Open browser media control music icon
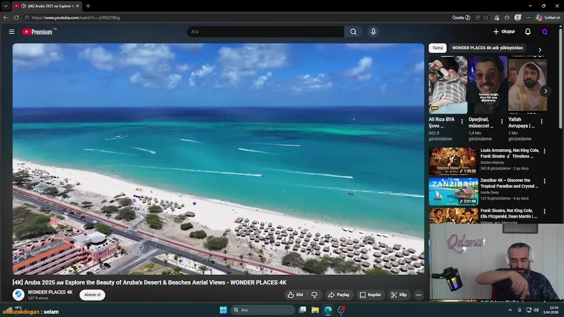 (x=497, y=18)
